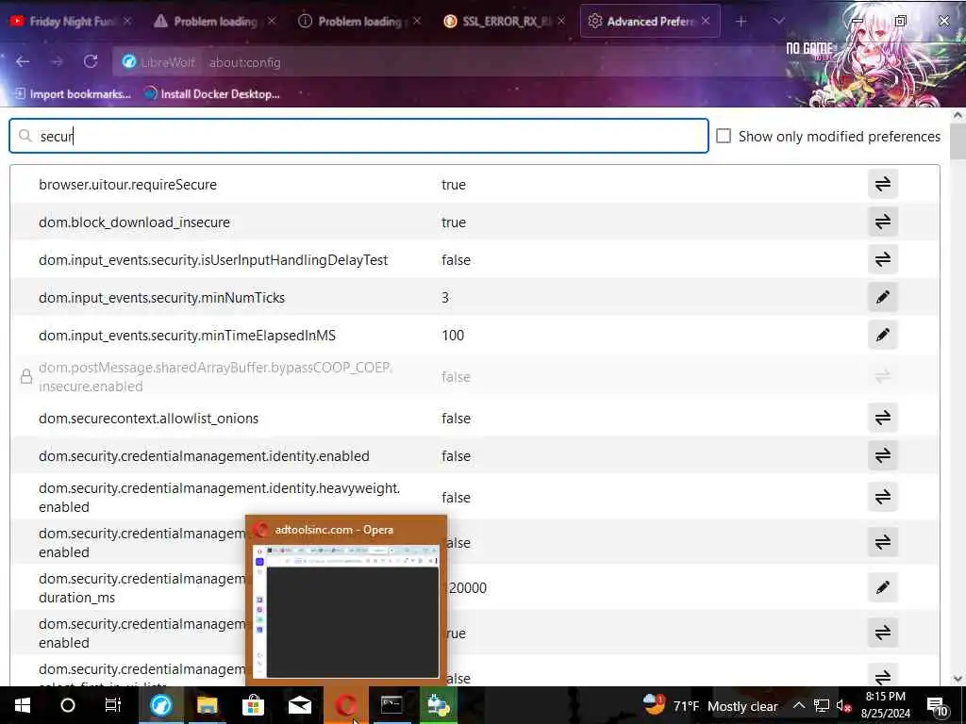The width and height of the screenshot is (966, 724).
Task: Click the page vertical scrollbar
Action: (958, 140)
